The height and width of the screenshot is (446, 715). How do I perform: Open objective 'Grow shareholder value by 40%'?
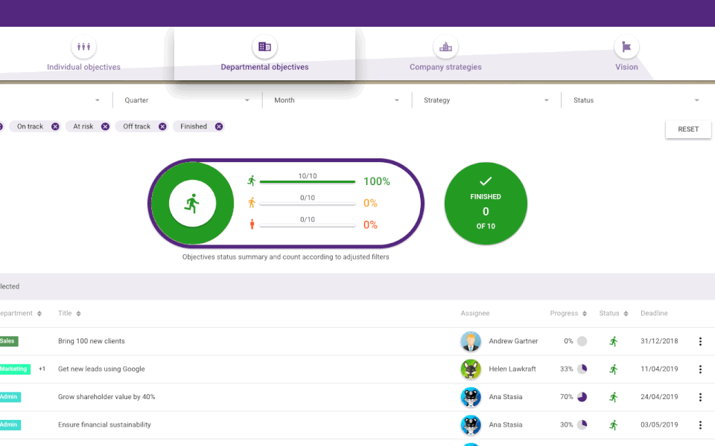pyautogui.click(x=107, y=397)
